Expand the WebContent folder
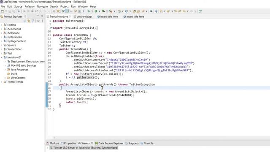 click(x=5, y=78)
